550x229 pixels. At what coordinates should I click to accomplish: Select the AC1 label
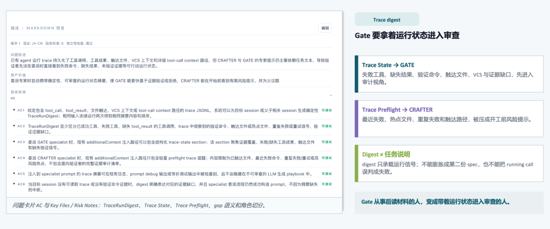(x=21, y=110)
